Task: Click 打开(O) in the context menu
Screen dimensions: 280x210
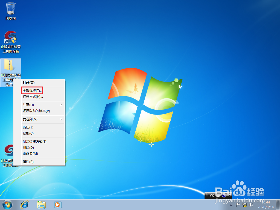Action: (x=43, y=83)
